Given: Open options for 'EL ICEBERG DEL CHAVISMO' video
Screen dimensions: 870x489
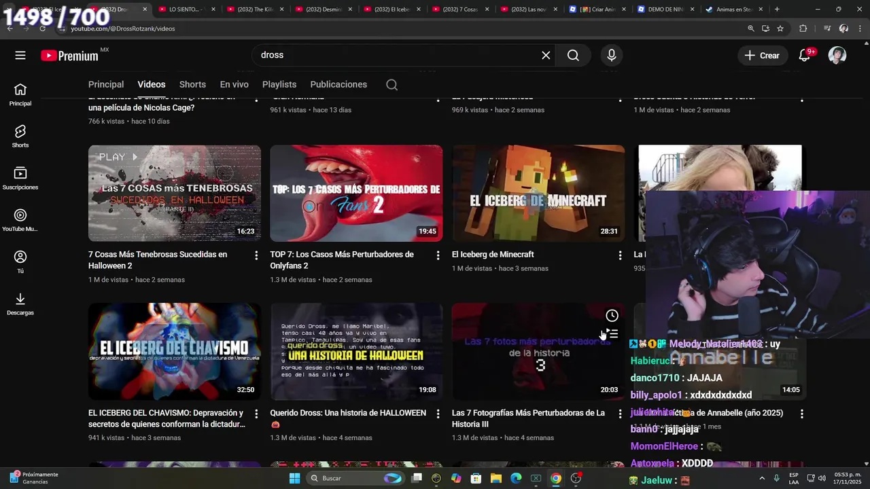Looking at the screenshot, I should 256,414.
